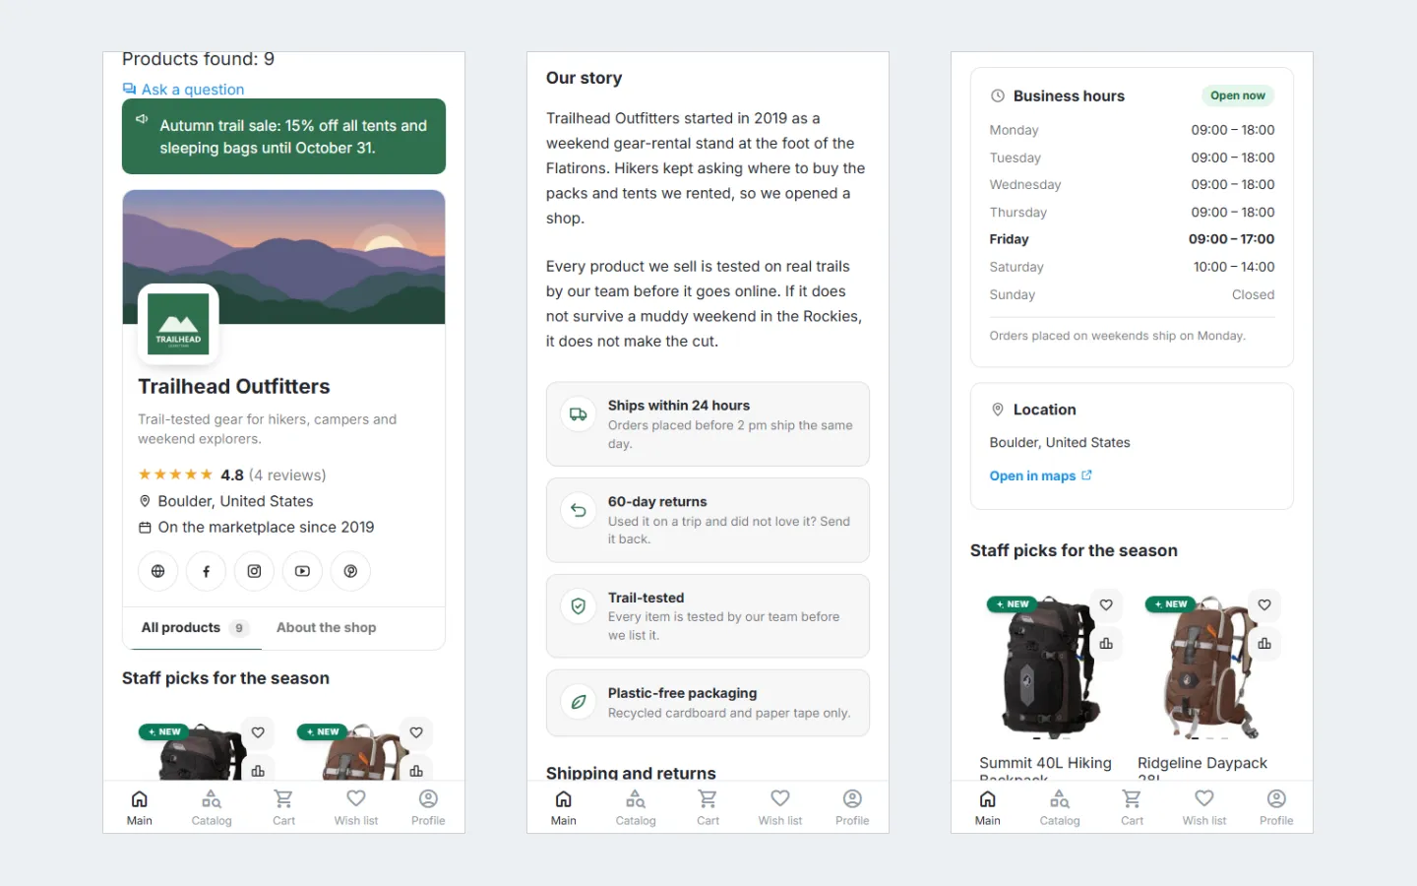Open the Ridgeline Daypack product title
Image resolution: width=1417 pixels, height=886 pixels.
point(1202,769)
